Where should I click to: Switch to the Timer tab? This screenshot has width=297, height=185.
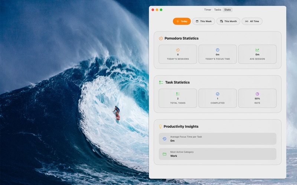point(208,10)
